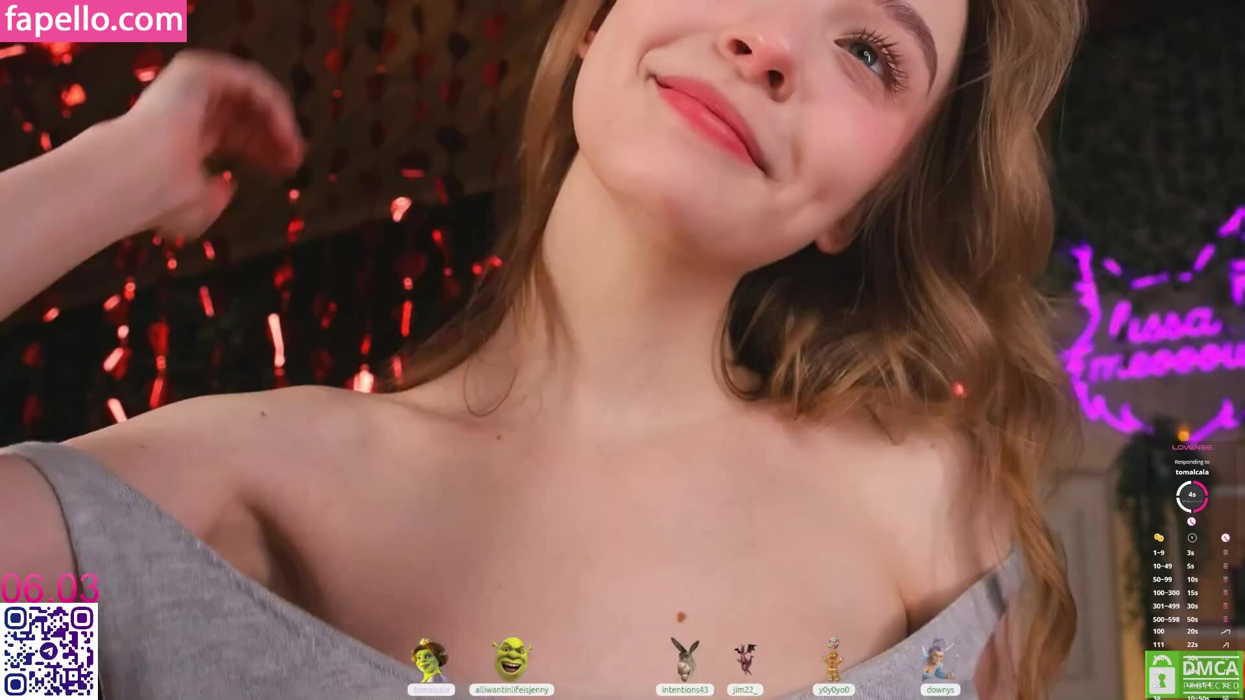Click the Lovense logo text
The height and width of the screenshot is (700, 1245).
1192,447
